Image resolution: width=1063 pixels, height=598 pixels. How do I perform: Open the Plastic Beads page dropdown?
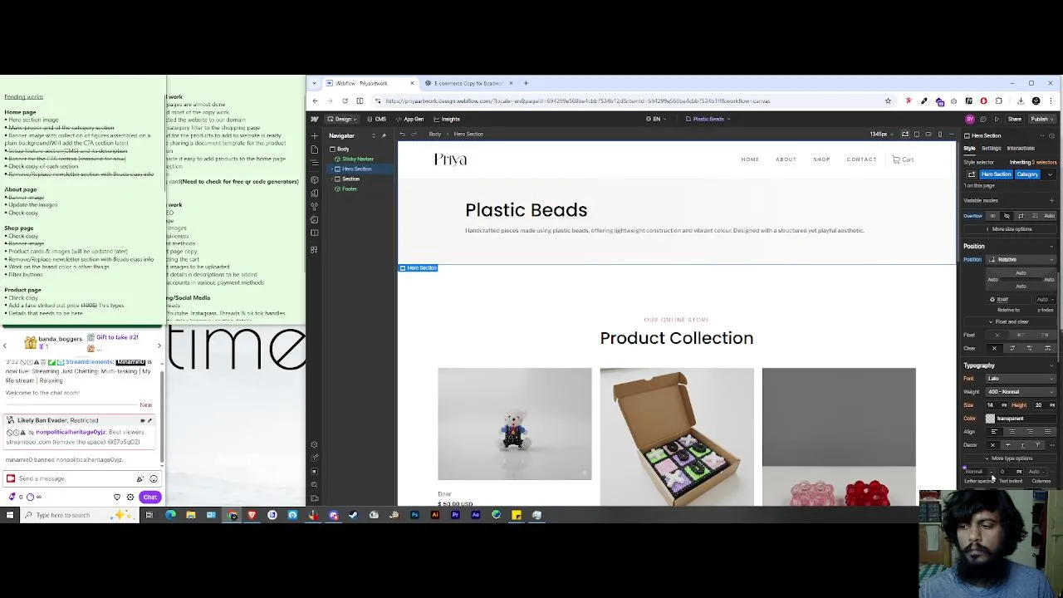point(708,119)
